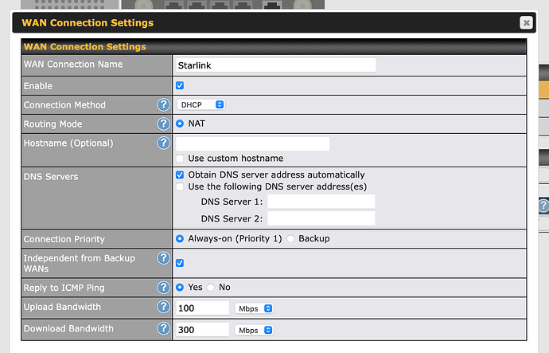Open Download Bandwidth help tooltip icon
The width and height of the screenshot is (549, 353).
pyautogui.click(x=163, y=328)
